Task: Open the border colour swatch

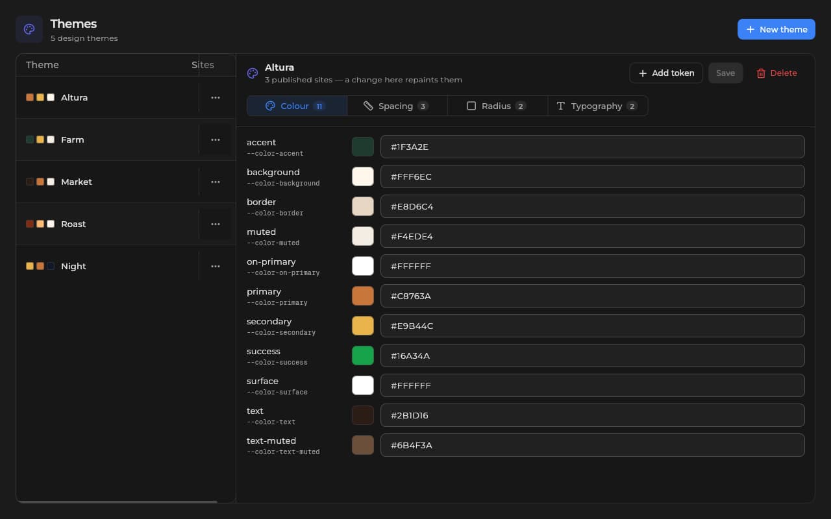Action: coord(363,206)
